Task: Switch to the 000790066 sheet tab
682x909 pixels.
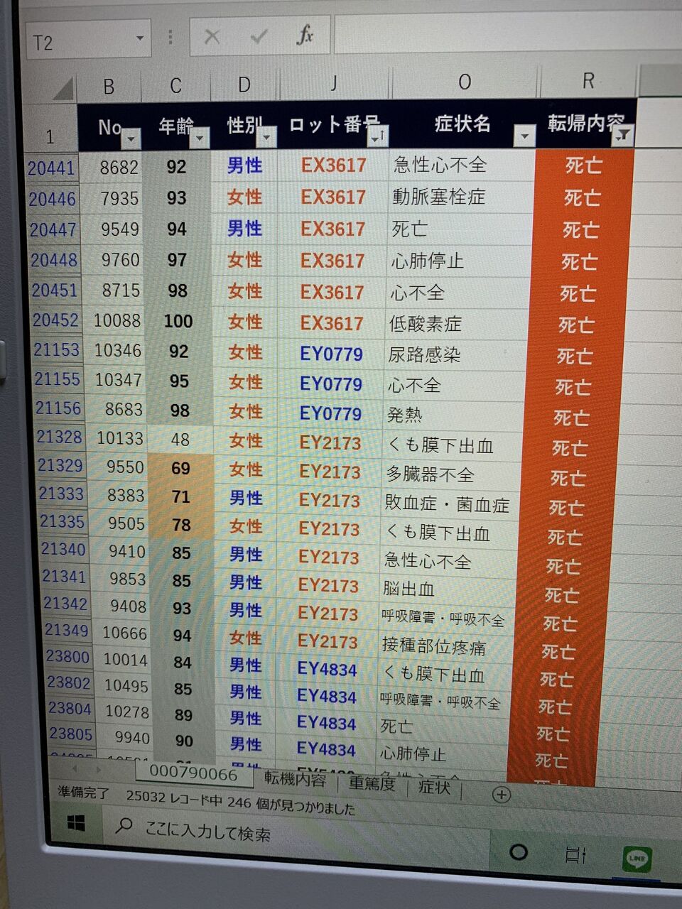Action: tap(194, 773)
